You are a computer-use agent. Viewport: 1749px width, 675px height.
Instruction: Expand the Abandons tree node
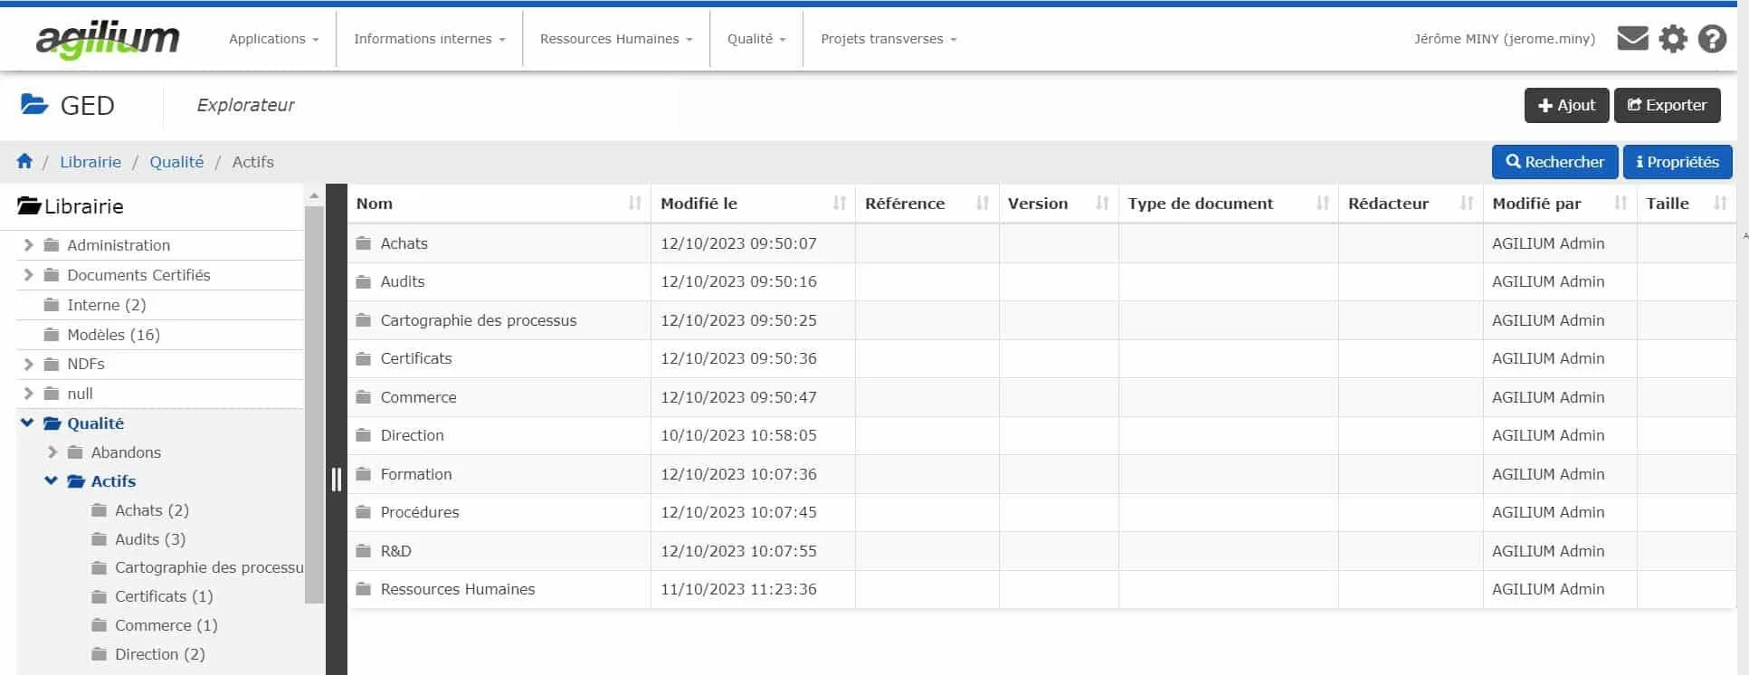pos(52,452)
